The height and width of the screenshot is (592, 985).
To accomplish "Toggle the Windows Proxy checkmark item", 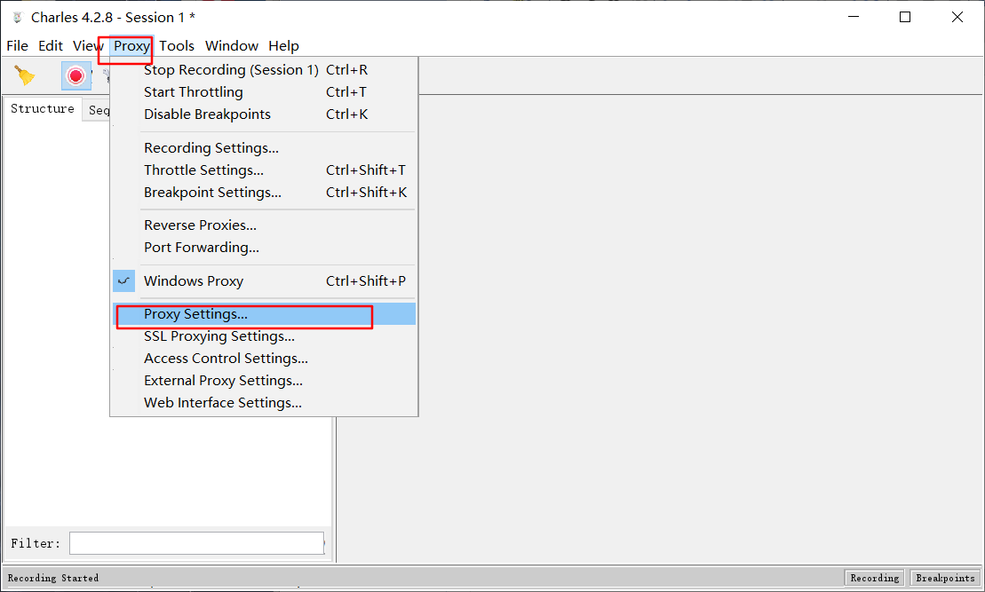I will click(x=264, y=280).
